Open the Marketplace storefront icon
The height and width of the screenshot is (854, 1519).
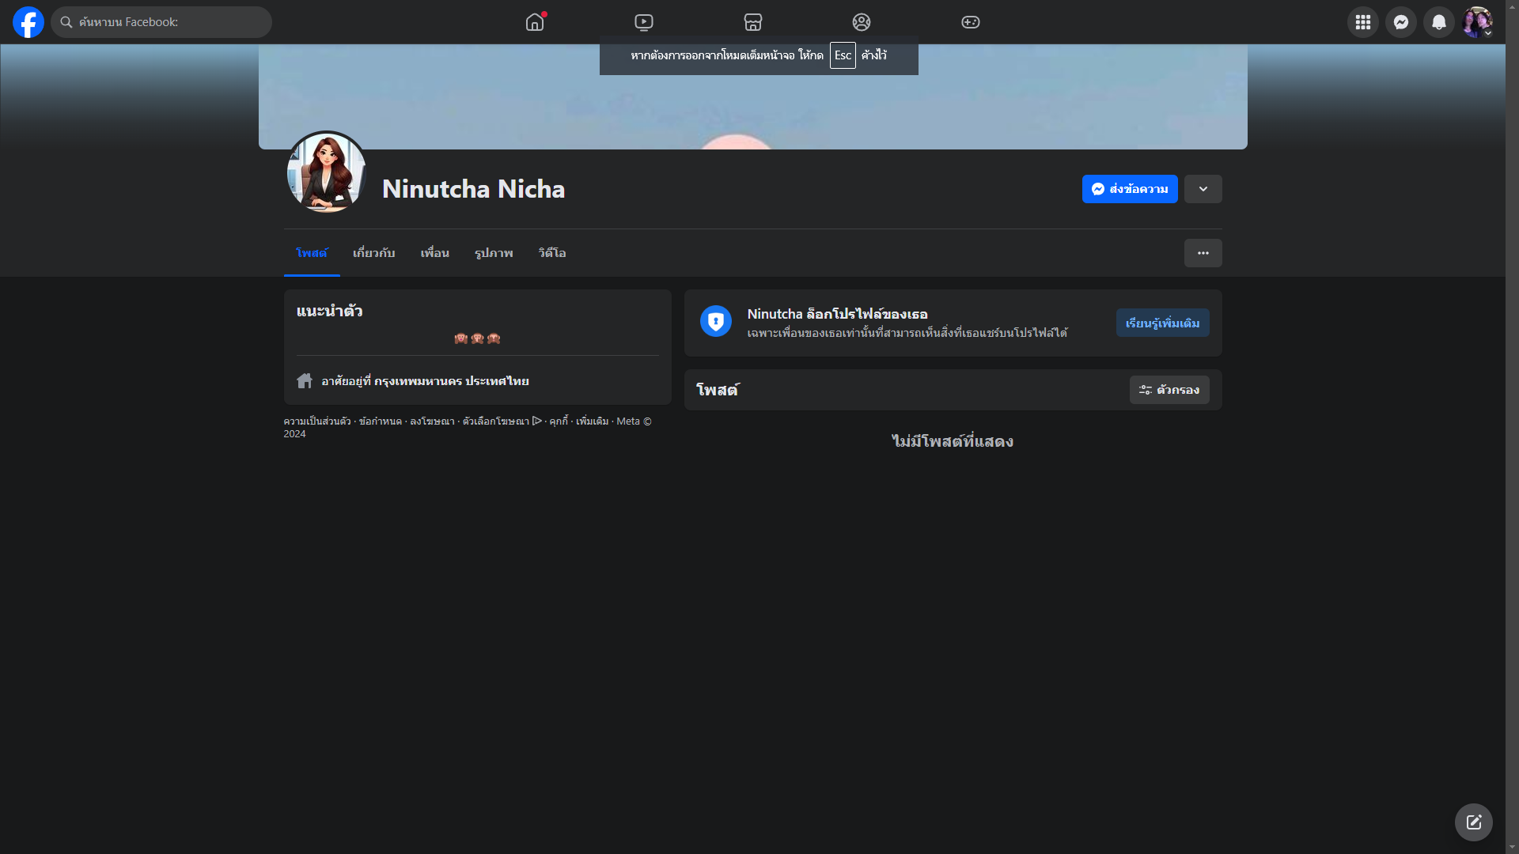tap(753, 22)
